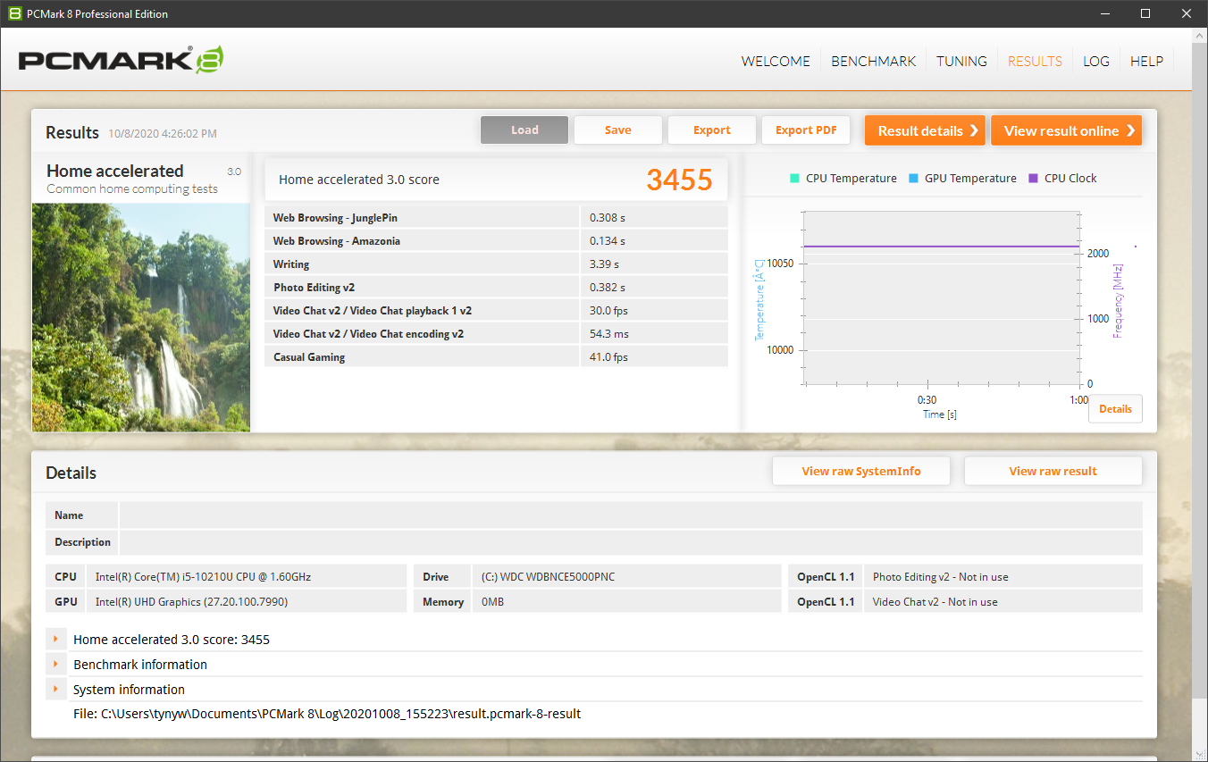Click the PCMark 8 logo
Viewport: 1208px width, 762px height.
tap(121, 60)
